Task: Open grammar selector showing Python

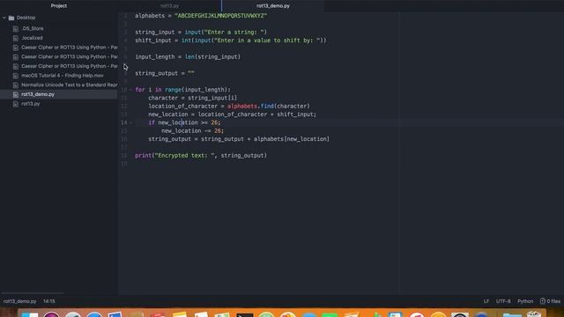Action: pos(525,301)
